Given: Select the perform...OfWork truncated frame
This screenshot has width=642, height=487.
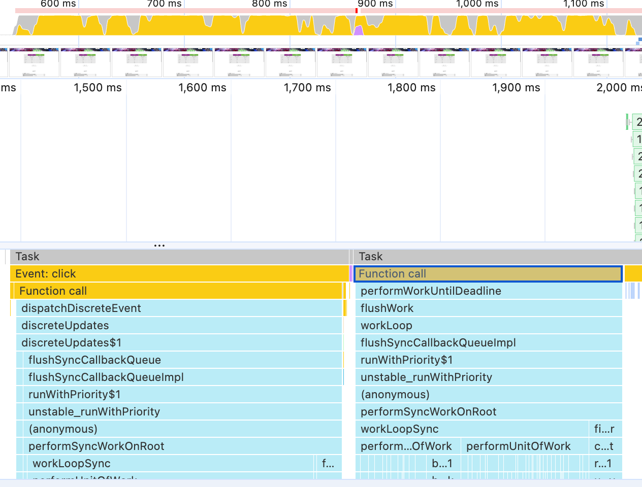Looking at the screenshot, I should [x=407, y=446].
